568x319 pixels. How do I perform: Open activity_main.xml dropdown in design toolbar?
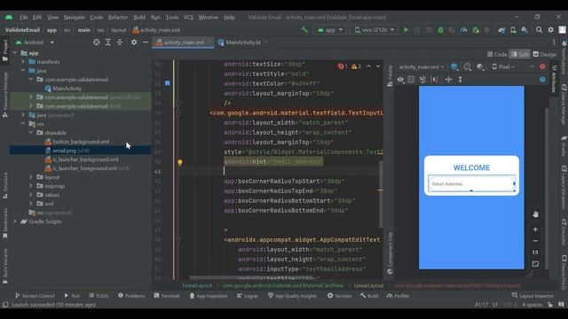422,67
